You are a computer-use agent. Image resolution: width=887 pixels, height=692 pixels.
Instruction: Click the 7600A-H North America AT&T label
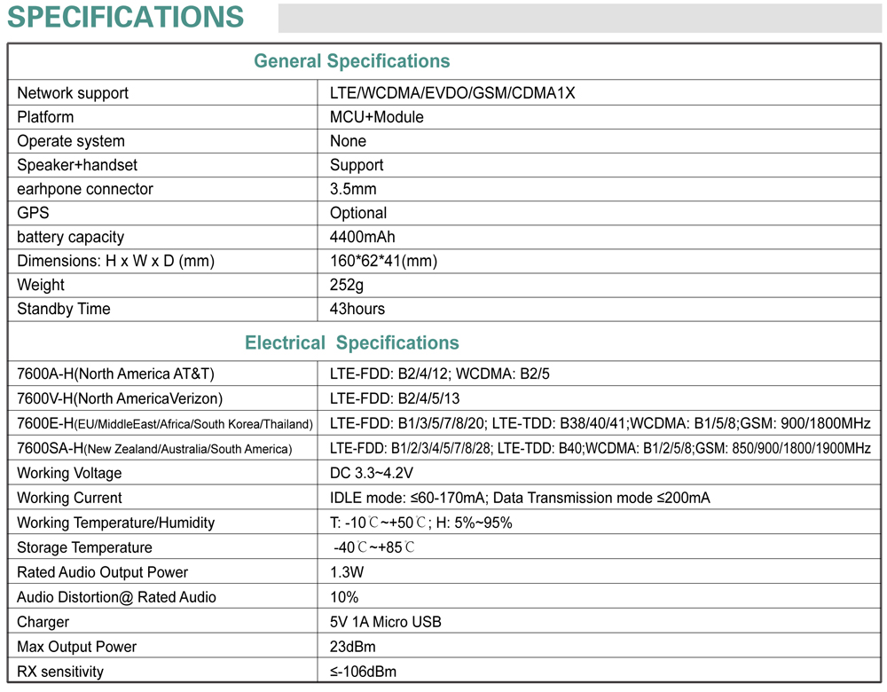(115, 374)
